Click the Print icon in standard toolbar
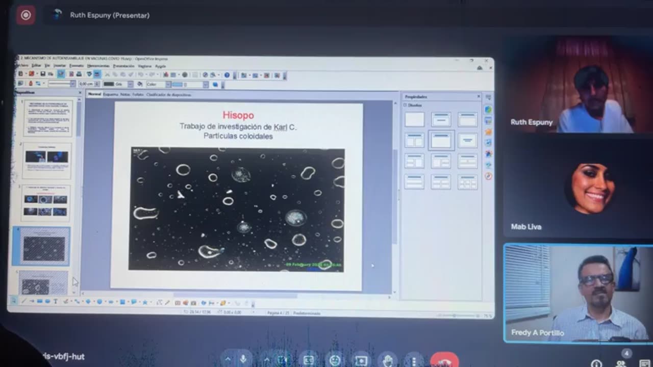Image resolution: width=653 pixels, height=367 pixels. 79,74
